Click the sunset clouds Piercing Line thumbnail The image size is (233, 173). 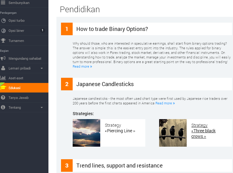[86, 133]
